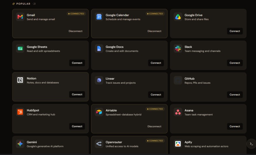
Task: Click 'Team messaging and channels' description
Action: pos(202,51)
